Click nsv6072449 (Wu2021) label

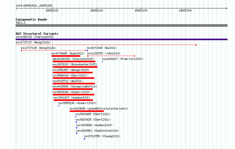102,48
